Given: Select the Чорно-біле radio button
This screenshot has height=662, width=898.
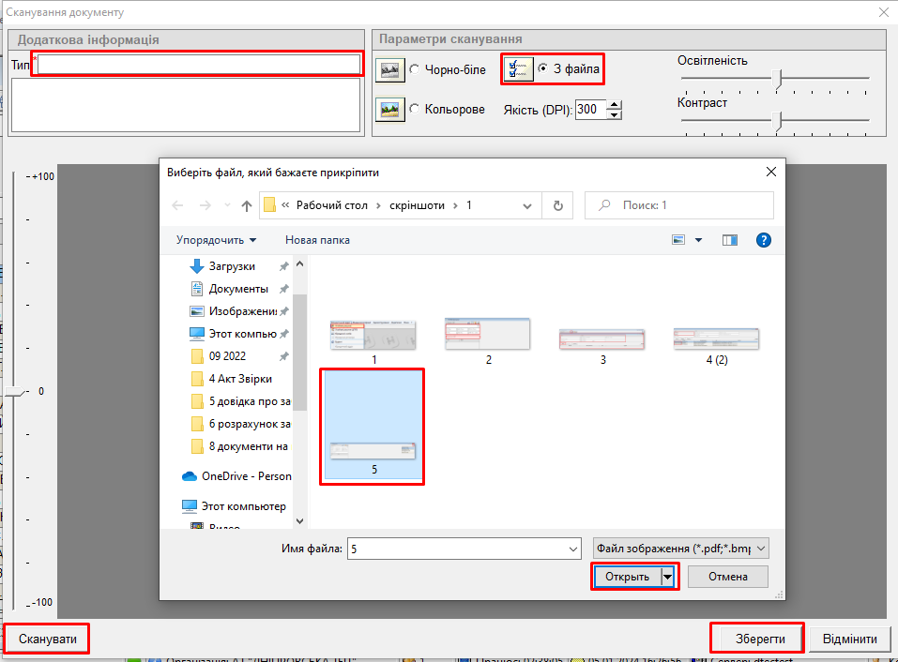Looking at the screenshot, I should pyautogui.click(x=415, y=69).
